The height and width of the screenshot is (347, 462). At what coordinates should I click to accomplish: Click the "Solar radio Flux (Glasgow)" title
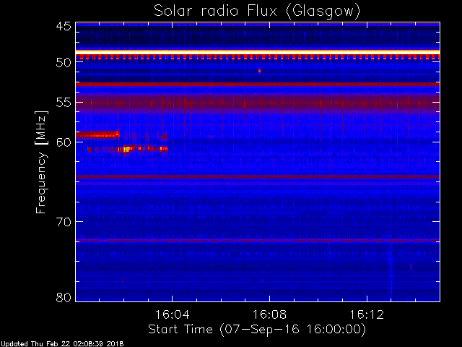[x=257, y=12]
